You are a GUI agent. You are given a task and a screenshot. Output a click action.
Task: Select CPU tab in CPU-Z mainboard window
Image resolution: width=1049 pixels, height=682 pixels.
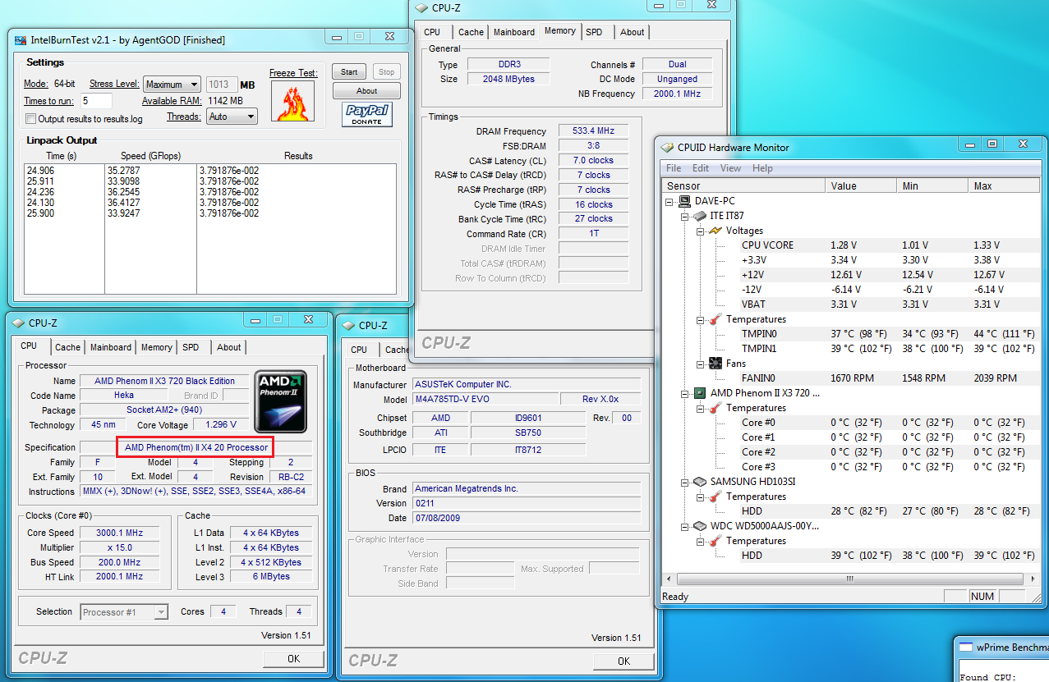(359, 350)
